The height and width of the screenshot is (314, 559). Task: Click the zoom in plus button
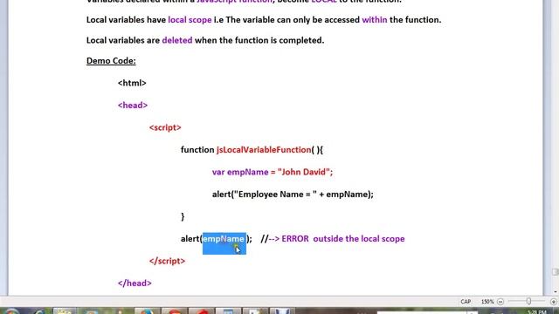[x=553, y=302]
